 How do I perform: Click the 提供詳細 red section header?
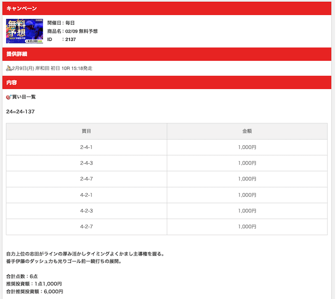[x=167, y=54]
